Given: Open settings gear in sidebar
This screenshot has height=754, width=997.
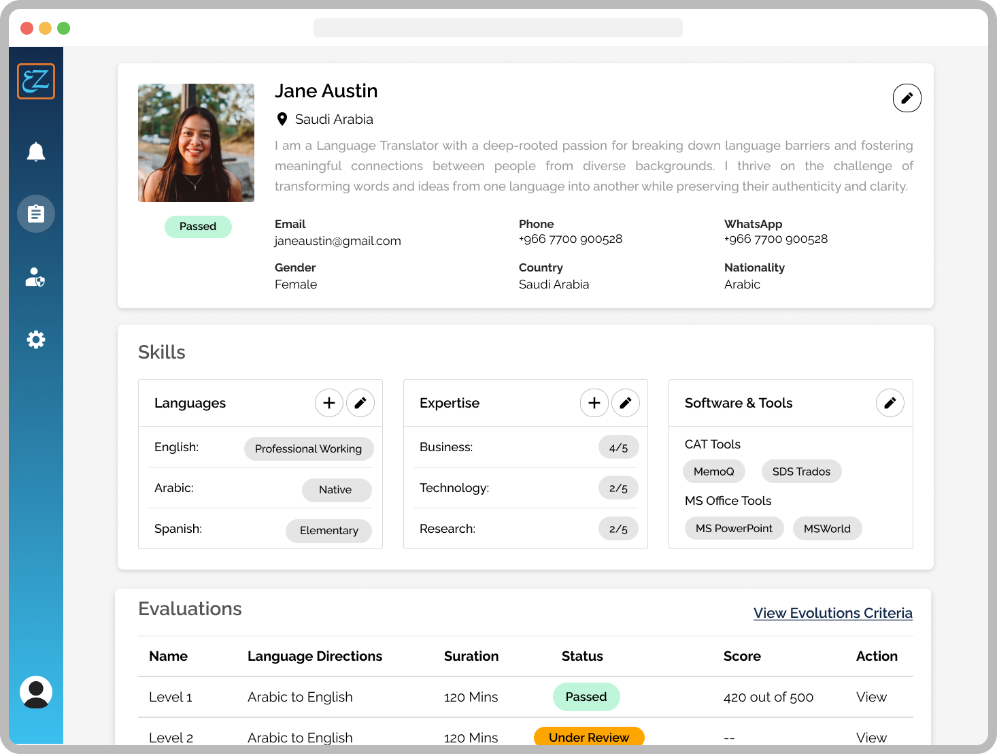Looking at the screenshot, I should [36, 340].
